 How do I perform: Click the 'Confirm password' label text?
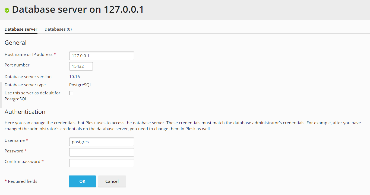[22, 162]
